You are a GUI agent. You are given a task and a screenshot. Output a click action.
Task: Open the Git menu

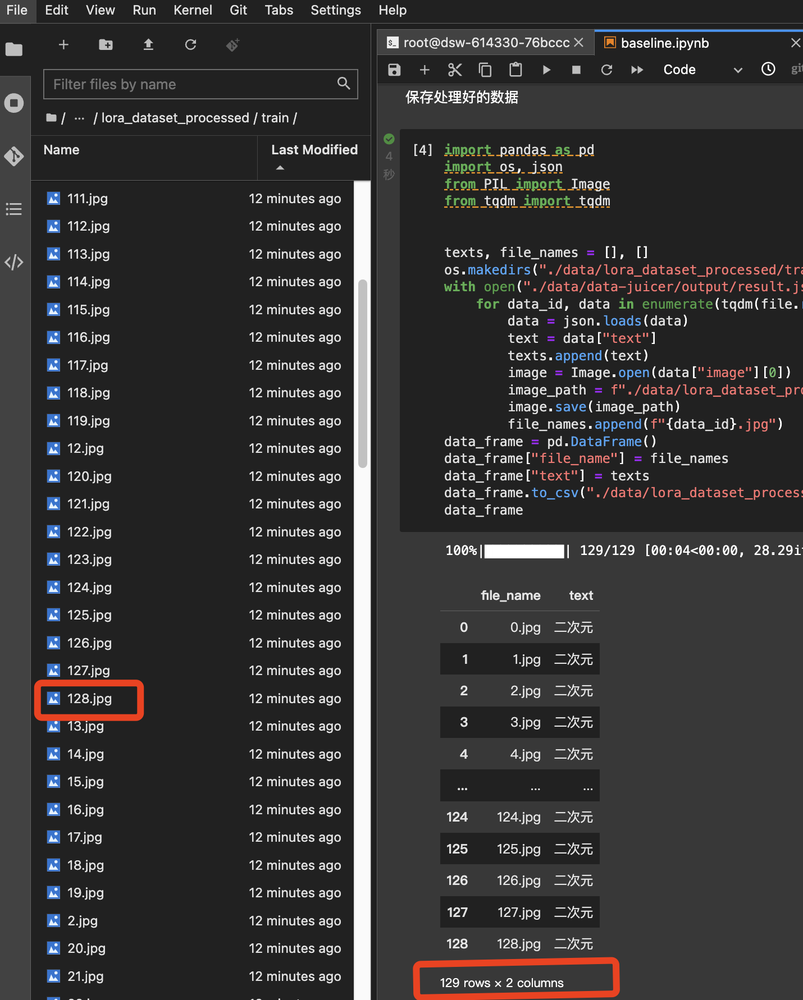coord(238,10)
